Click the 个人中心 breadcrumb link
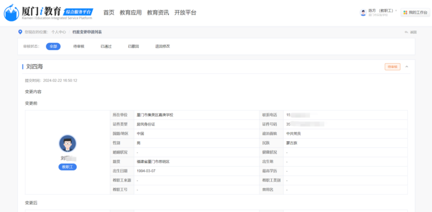Image resolution: width=432 pixels, height=212 pixels. point(58,32)
